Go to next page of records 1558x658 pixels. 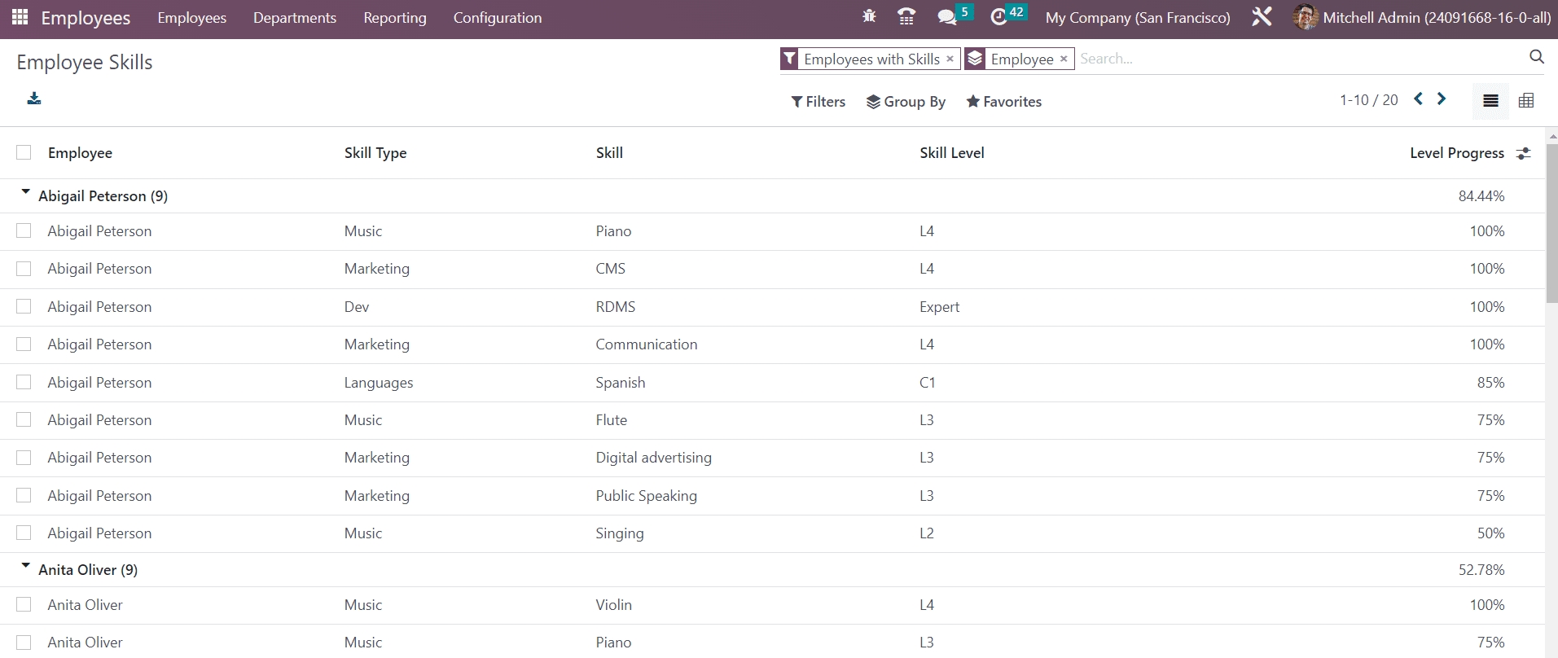coord(1442,99)
